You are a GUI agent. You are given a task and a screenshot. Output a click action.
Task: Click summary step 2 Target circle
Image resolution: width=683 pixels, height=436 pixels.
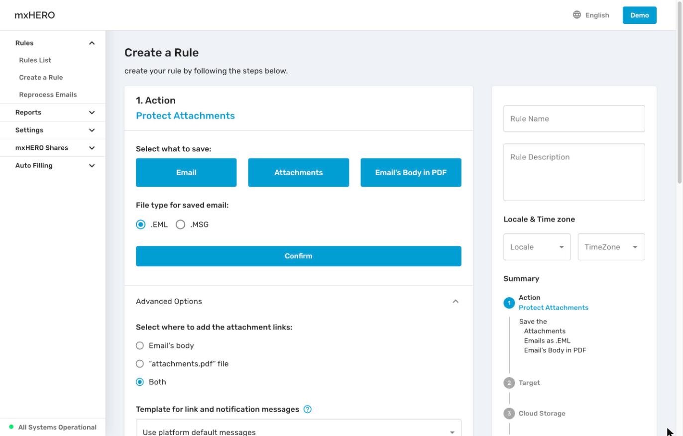pyautogui.click(x=509, y=383)
